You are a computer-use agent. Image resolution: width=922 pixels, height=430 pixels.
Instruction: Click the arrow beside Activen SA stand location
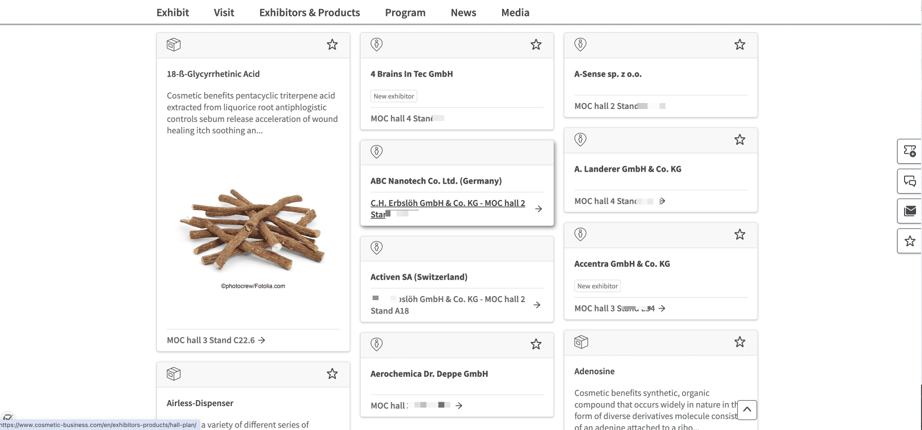(537, 305)
